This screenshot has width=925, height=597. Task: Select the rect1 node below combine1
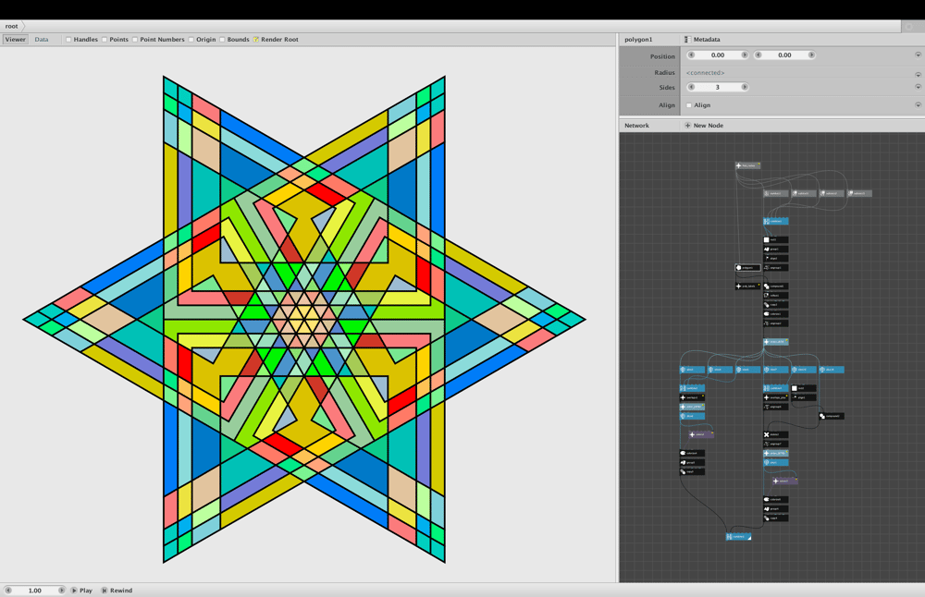pyautogui.click(x=776, y=240)
